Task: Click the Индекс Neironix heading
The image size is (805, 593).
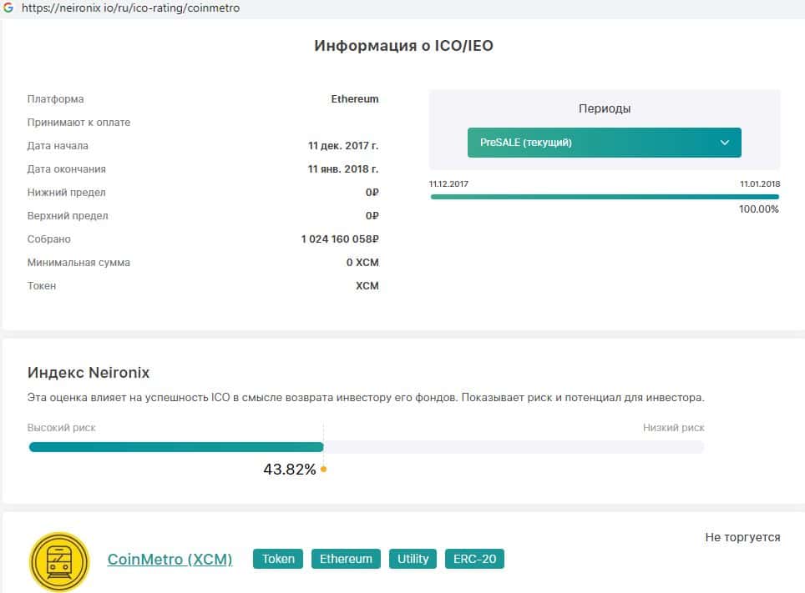Action: [x=89, y=373]
